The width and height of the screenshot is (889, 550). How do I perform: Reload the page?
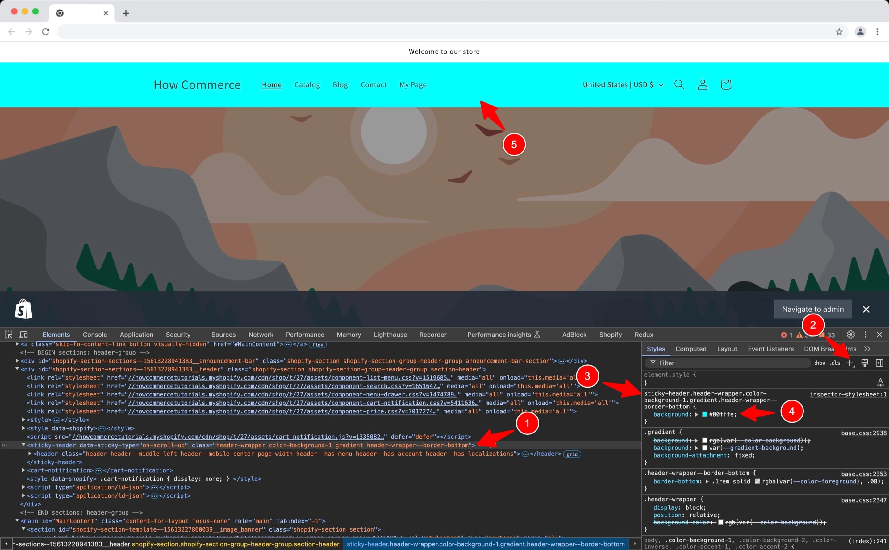tap(45, 32)
